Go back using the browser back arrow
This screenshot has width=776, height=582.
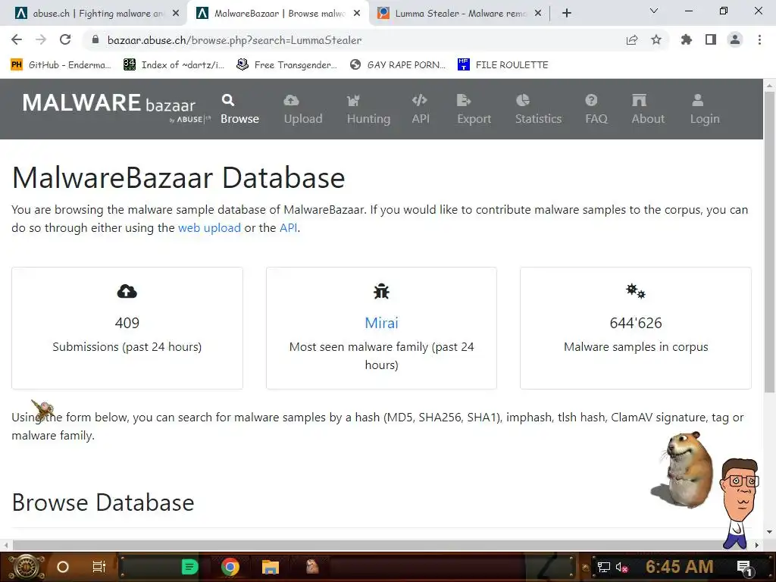tap(17, 39)
